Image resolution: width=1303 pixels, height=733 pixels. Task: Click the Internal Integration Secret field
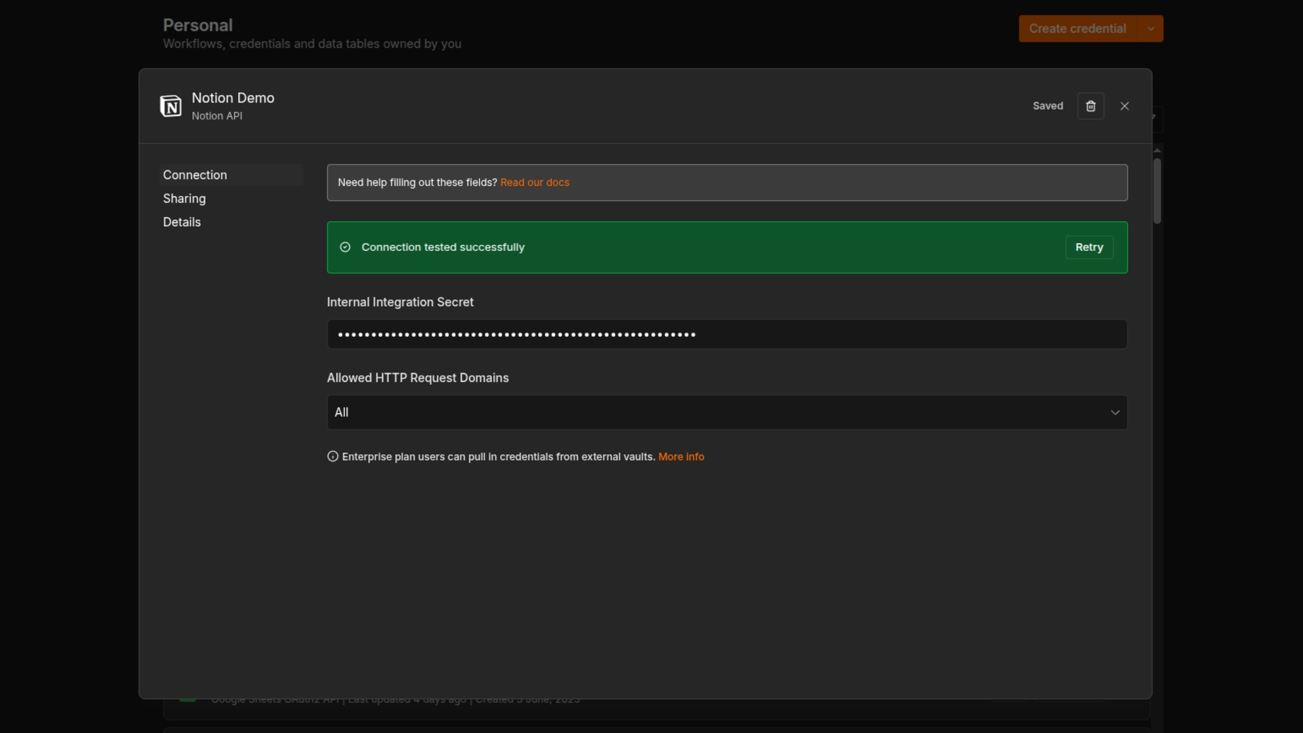pos(728,335)
